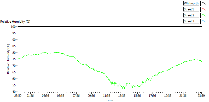The width and height of the screenshot is (209, 102).
Task: Click the Street 1 red plot style icon
Action: (204, 9)
